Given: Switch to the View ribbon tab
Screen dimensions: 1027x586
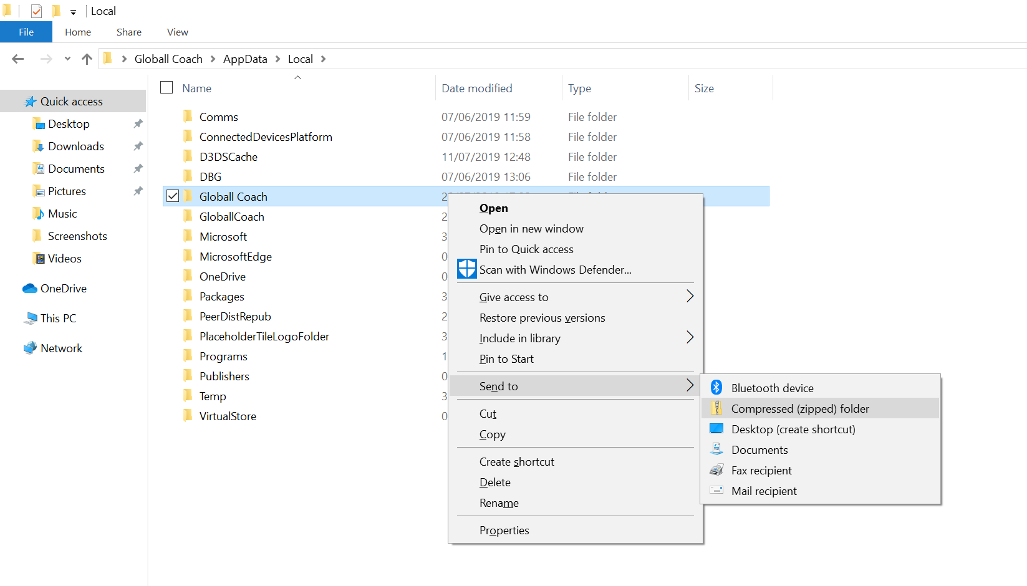Looking at the screenshot, I should (178, 32).
